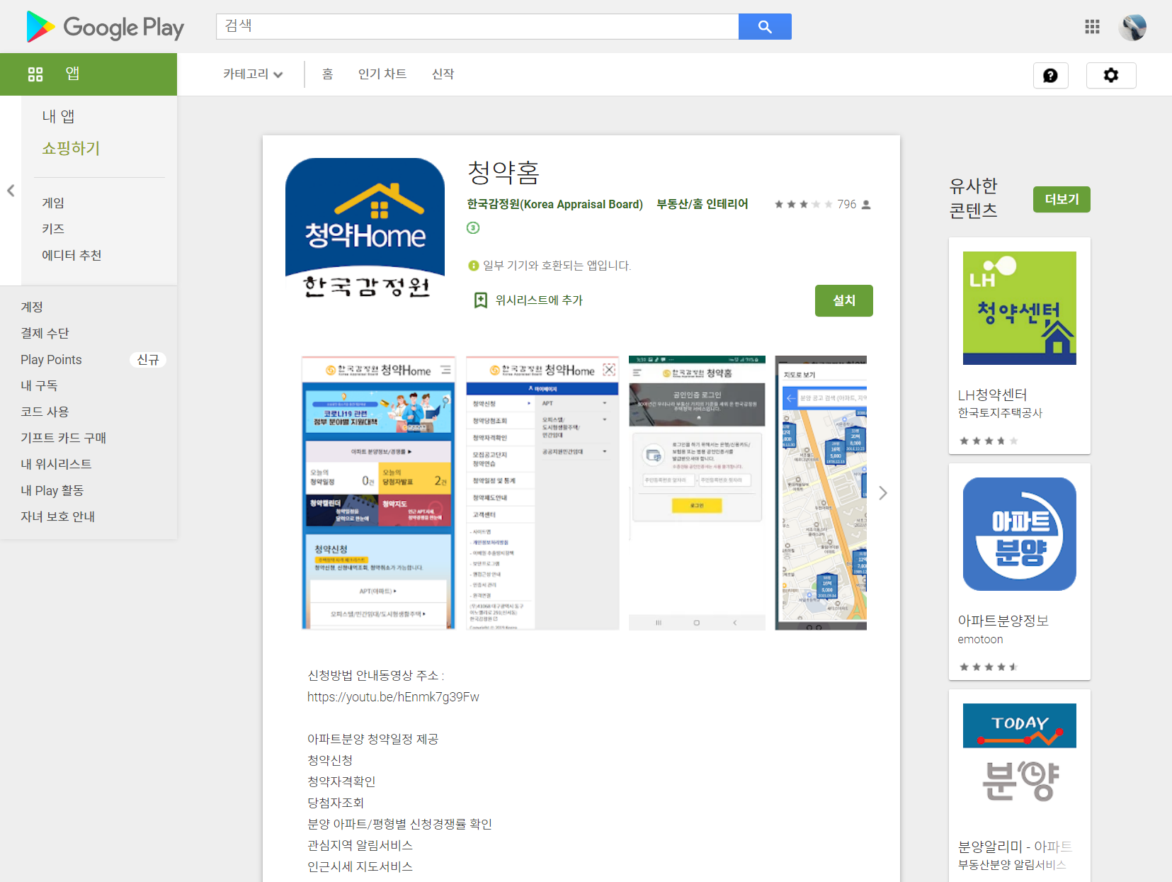Open the 아파트분양 app icon

click(1019, 534)
